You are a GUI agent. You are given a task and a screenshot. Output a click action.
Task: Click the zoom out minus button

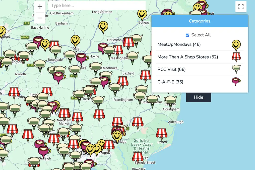click(40, 18)
